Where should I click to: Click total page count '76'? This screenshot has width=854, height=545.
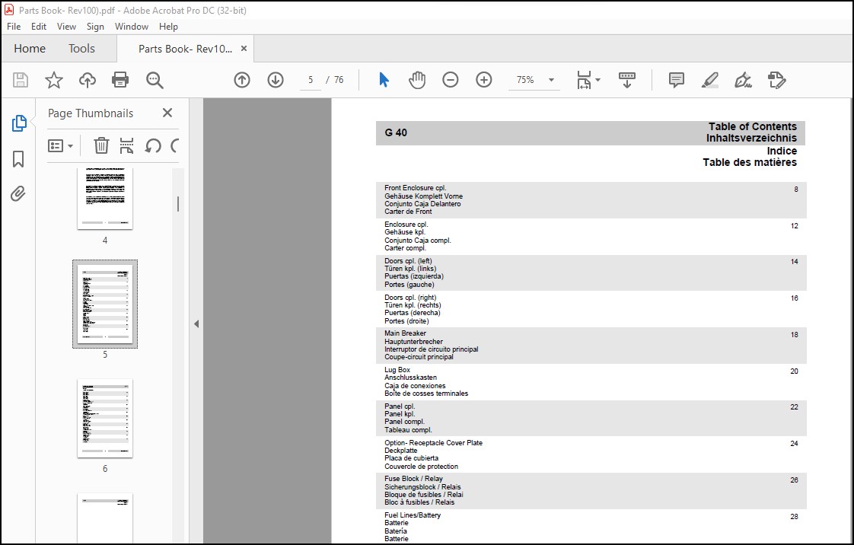(x=339, y=80)
